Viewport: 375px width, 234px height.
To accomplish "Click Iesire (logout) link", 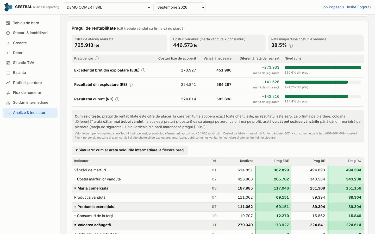I will (x=359, y=7).
